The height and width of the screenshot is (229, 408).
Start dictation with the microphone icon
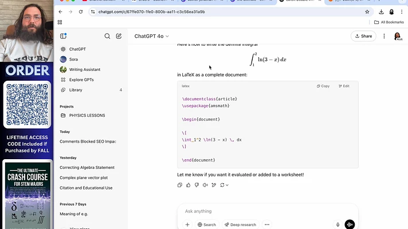[x=338, y=224]
